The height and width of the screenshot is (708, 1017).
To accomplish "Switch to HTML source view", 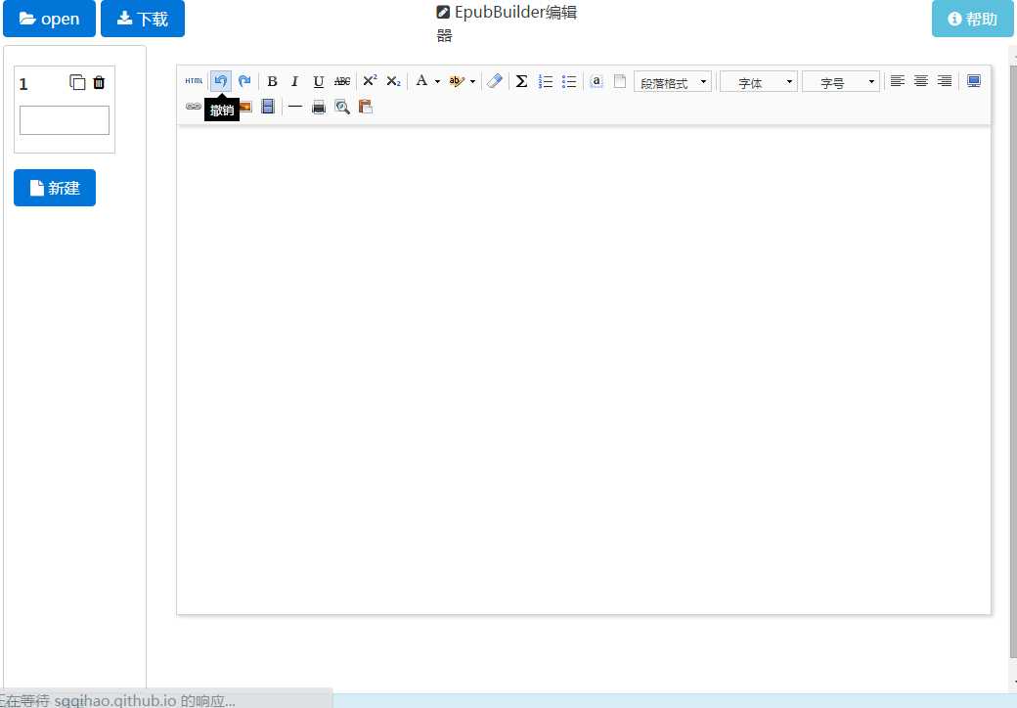I will coord(194,81).
